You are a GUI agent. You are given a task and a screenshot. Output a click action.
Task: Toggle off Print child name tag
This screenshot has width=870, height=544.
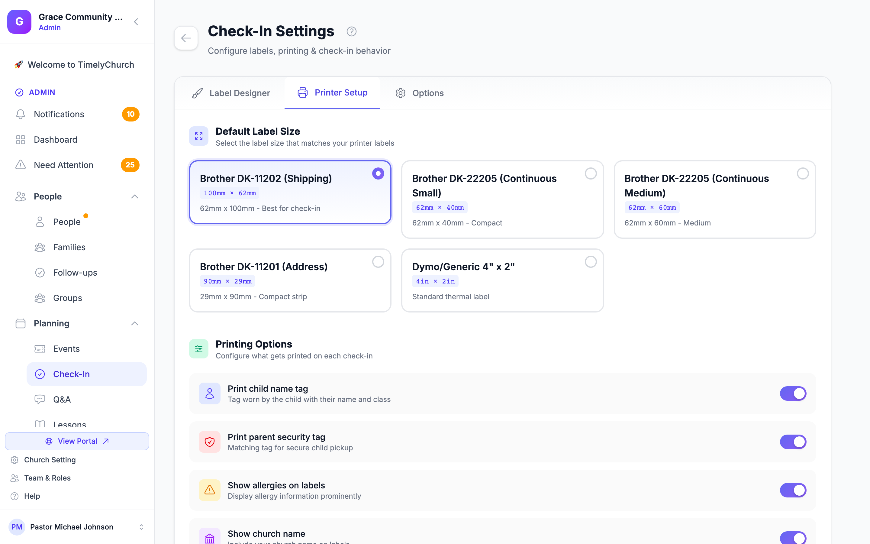coord(793,393)
